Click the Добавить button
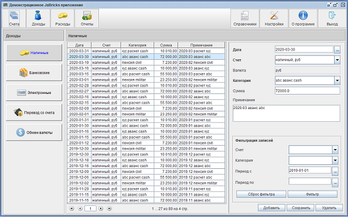The image size is (348, 217). click(271, 208)
